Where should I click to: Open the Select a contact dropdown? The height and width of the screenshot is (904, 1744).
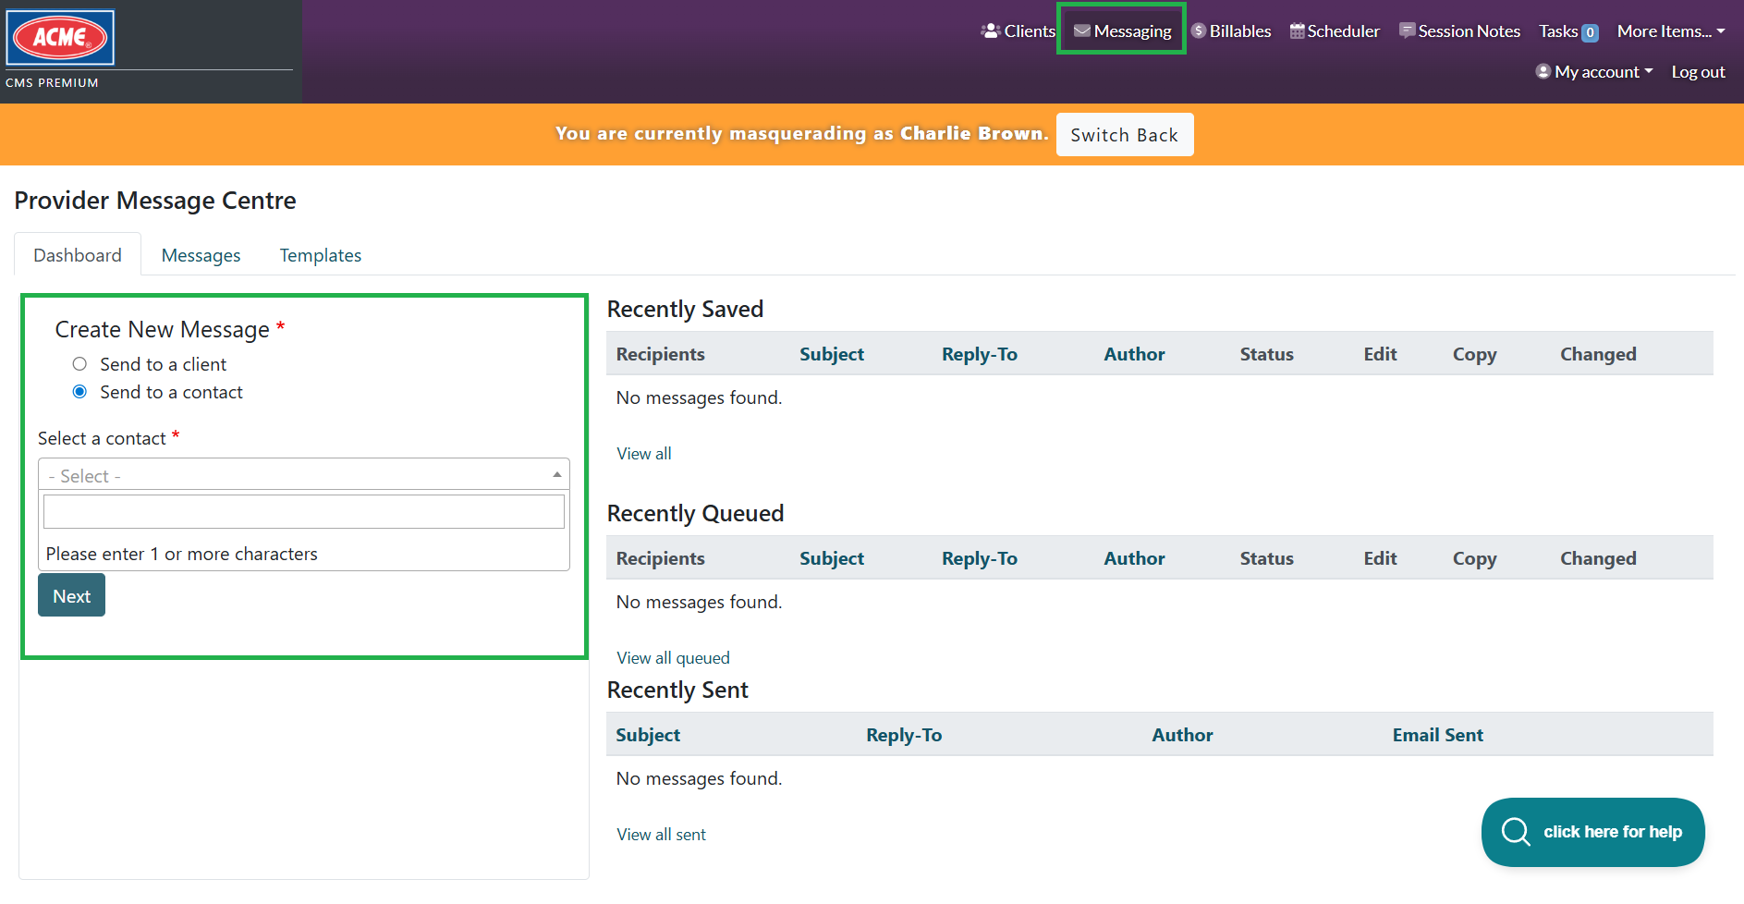pos(304,475)
